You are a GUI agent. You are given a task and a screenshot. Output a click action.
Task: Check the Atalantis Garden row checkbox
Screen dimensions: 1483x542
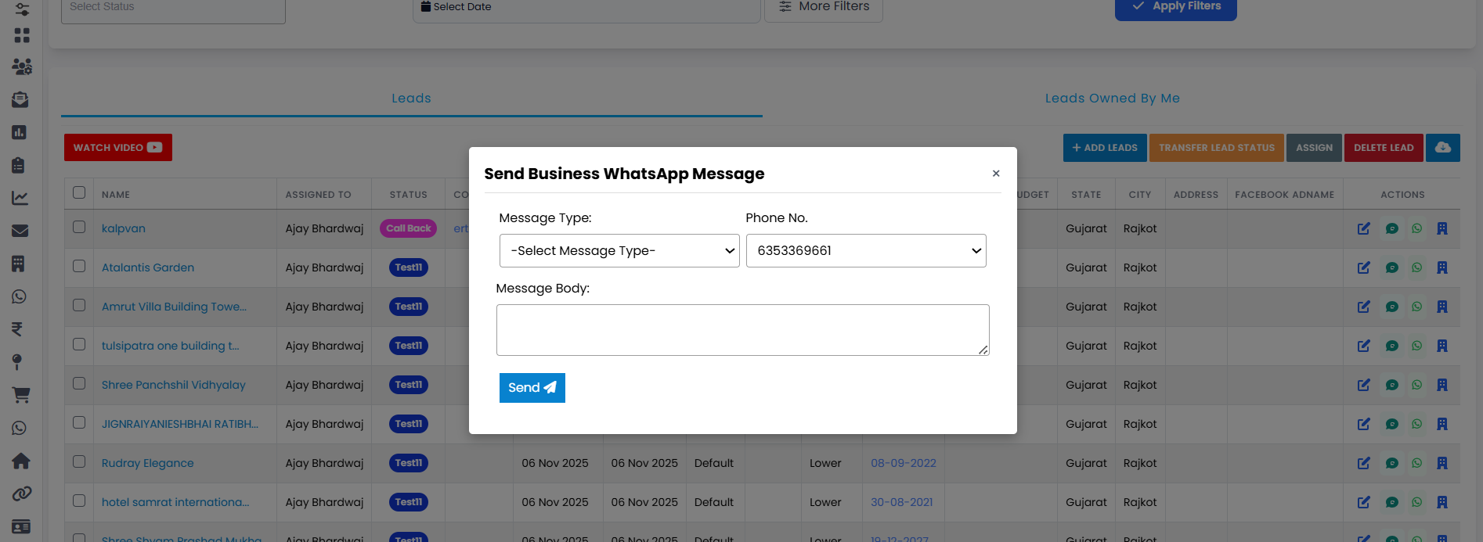coord(79,266)
